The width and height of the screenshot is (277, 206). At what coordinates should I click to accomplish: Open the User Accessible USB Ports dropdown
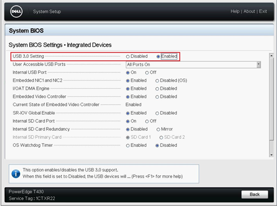(193, 65)
